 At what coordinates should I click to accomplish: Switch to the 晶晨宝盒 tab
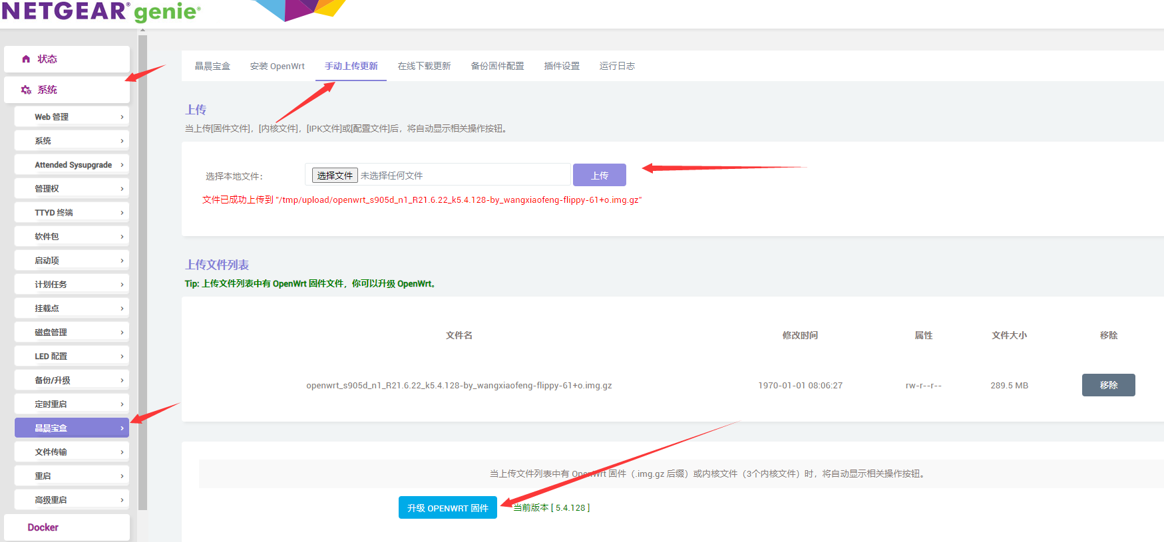[212, 66]
